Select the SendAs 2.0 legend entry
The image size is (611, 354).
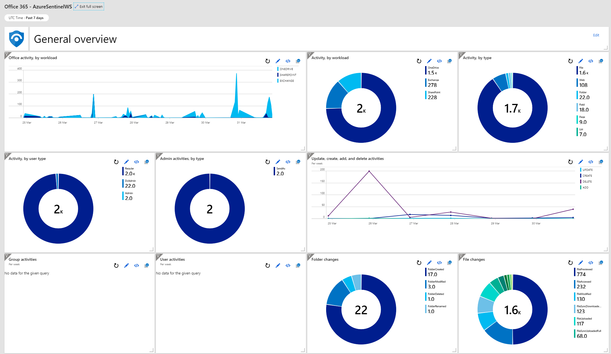[x=280, y=171]
